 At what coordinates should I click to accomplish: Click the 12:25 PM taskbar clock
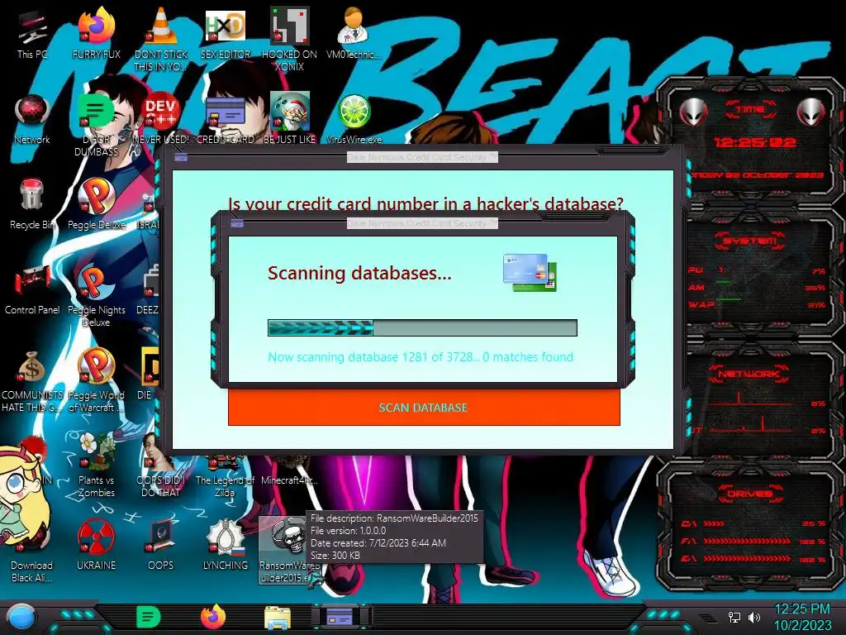[x=802, y=609]
